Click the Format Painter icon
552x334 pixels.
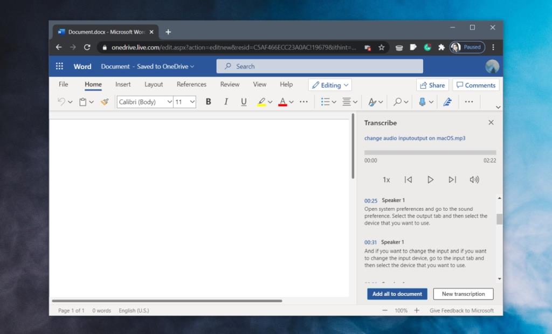click(105, 101)
